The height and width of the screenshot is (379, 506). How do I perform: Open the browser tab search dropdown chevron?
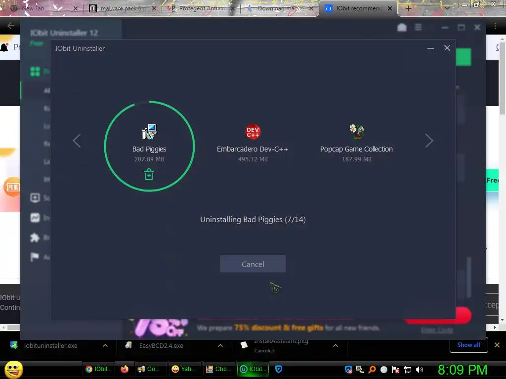point(447,8)
